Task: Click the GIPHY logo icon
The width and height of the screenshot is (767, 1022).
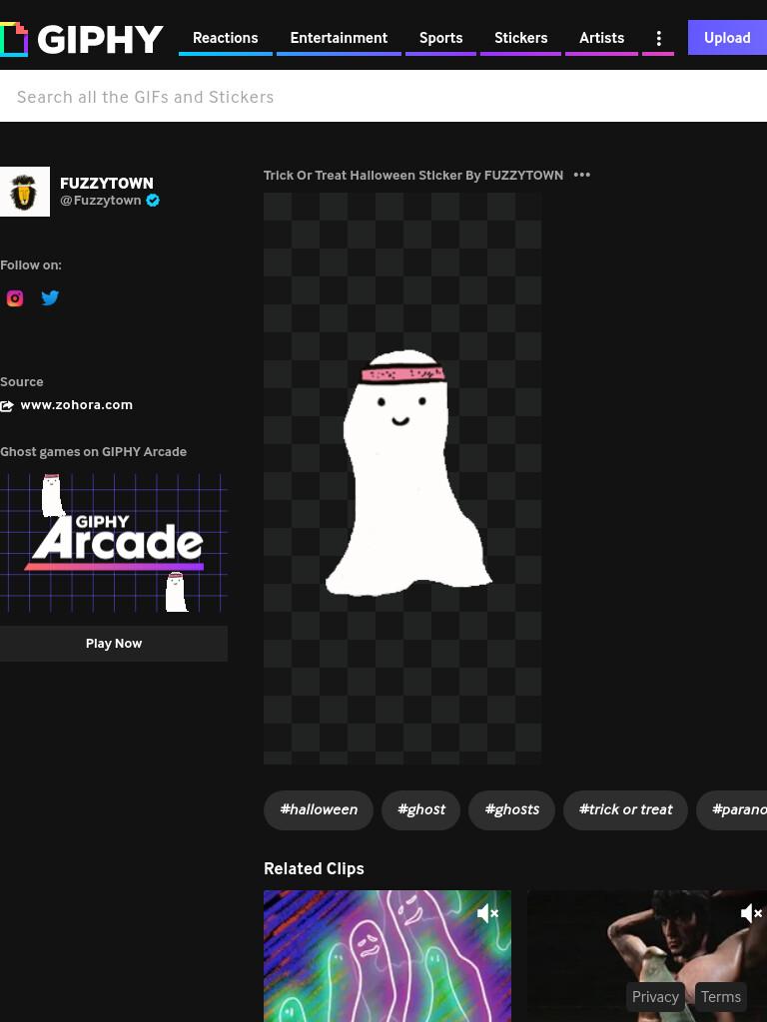Action: coord(14,39)
